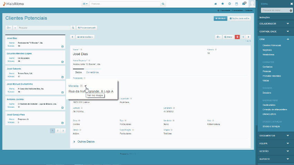294x165 pixels.
Task: Click the Introduzir button
Action: click(x=220, y=18)
